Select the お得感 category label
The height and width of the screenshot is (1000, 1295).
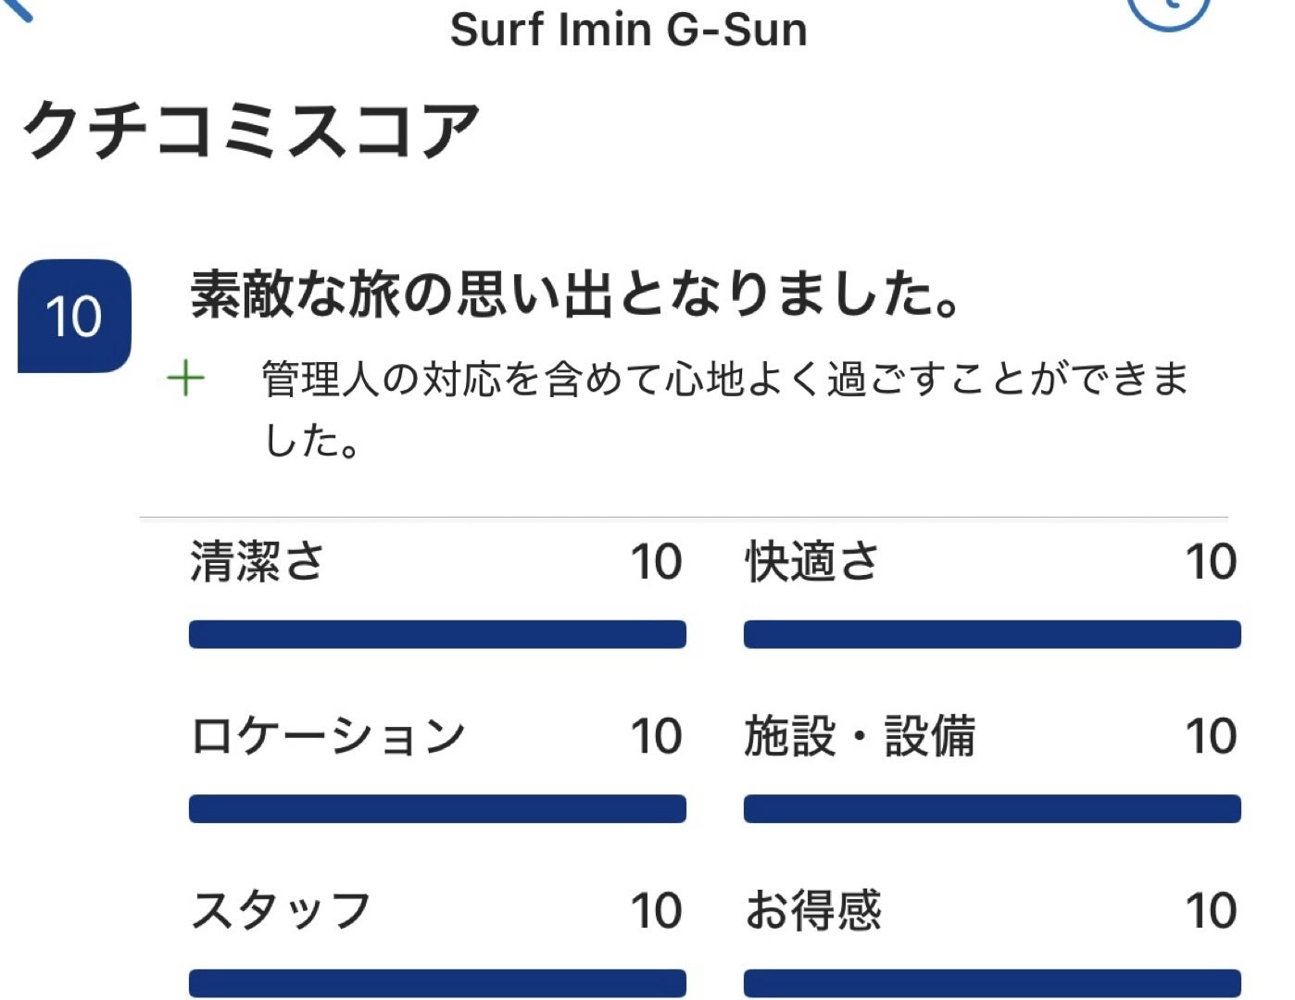[813, 911]
